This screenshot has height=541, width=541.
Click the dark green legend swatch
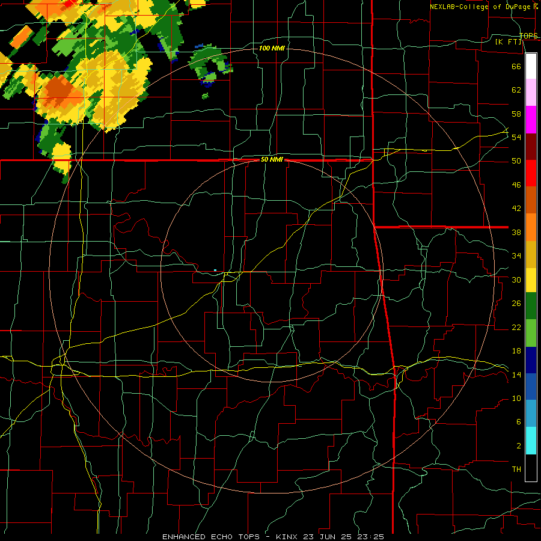pos(531,306)
